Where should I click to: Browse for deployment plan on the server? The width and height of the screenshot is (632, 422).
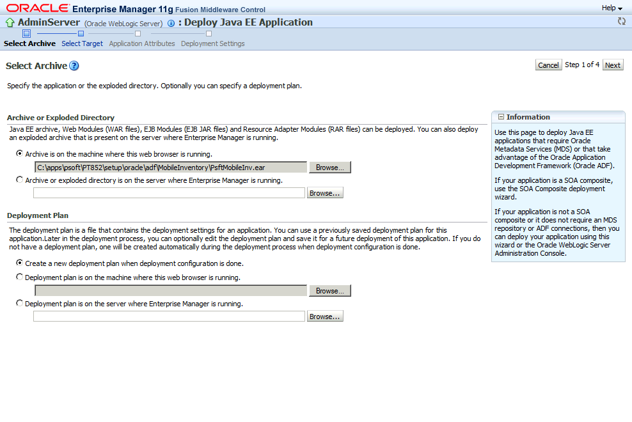(325, 316)
